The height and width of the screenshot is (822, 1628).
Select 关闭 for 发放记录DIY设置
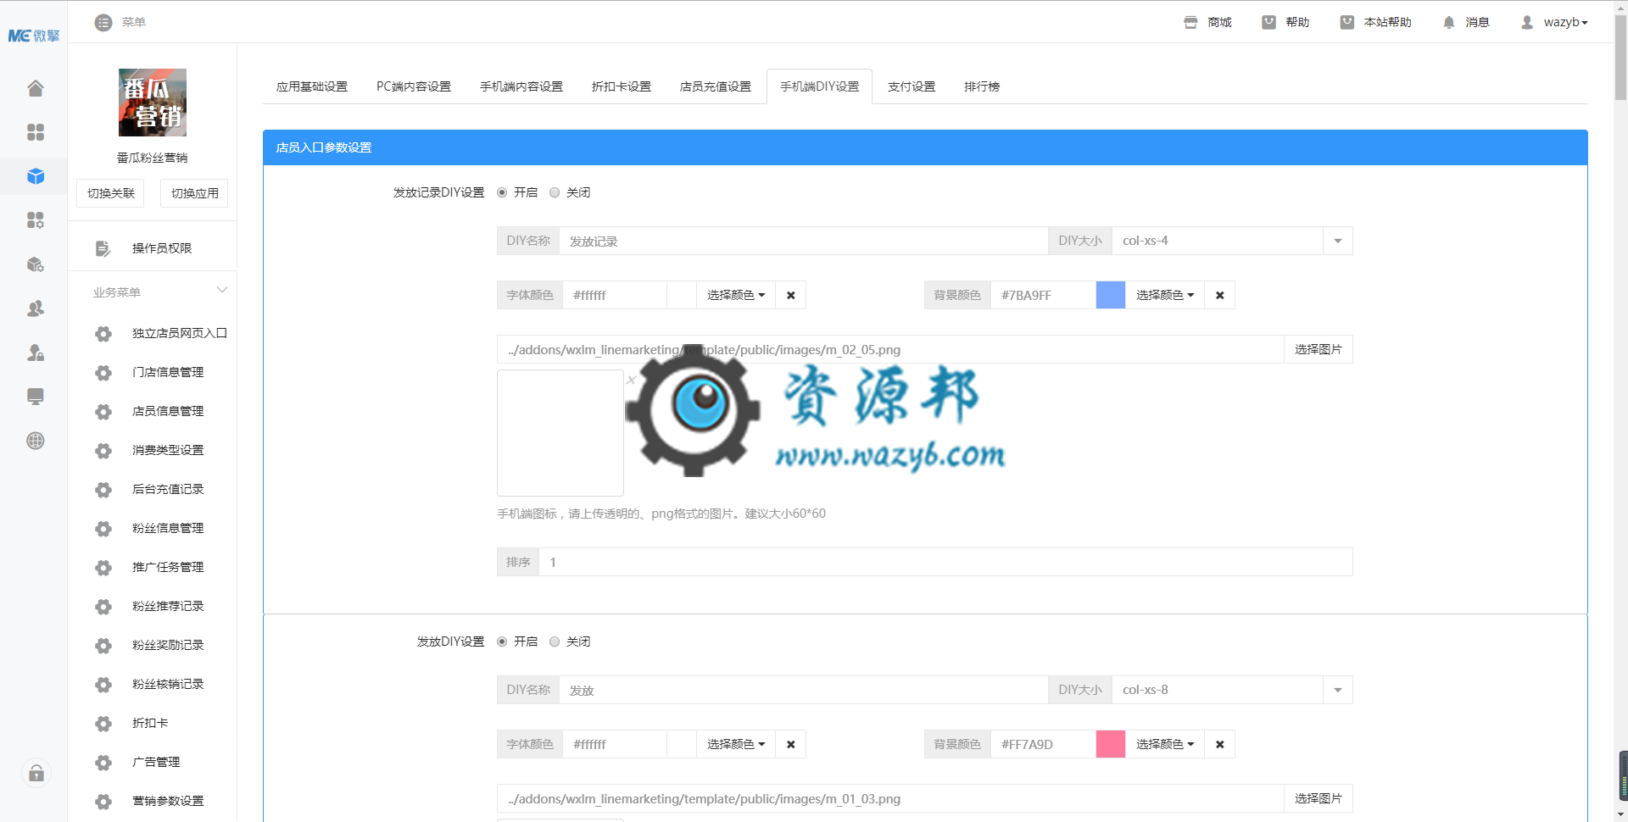click(555, 192)
